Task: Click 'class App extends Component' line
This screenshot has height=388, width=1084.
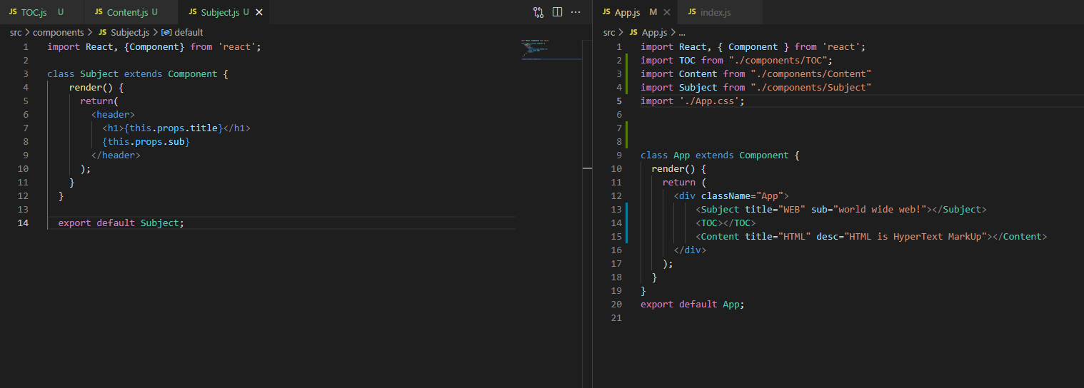Action: [720, 155]
